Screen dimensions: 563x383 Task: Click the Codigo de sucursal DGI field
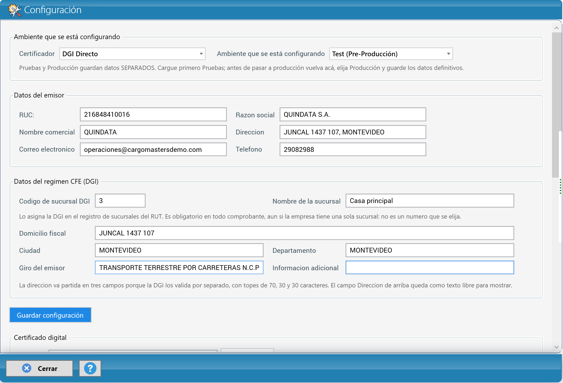tap(120, 201)
